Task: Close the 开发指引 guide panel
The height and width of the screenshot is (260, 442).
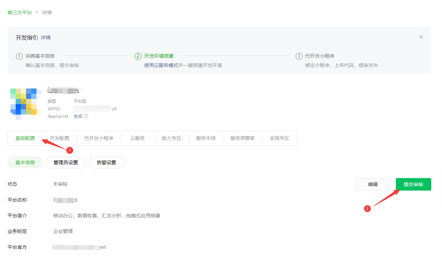Action: click(421, 37)
